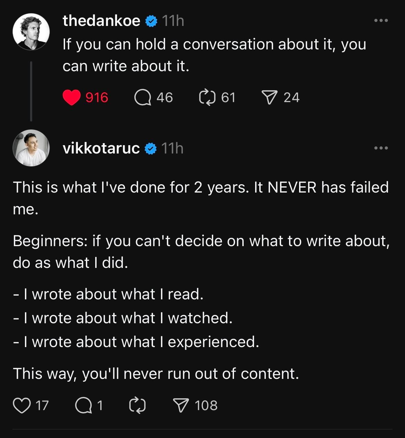The width and height of the screenshot is (405, 438).
Task: Go to vikkotaruc username link
Action: 101,148
